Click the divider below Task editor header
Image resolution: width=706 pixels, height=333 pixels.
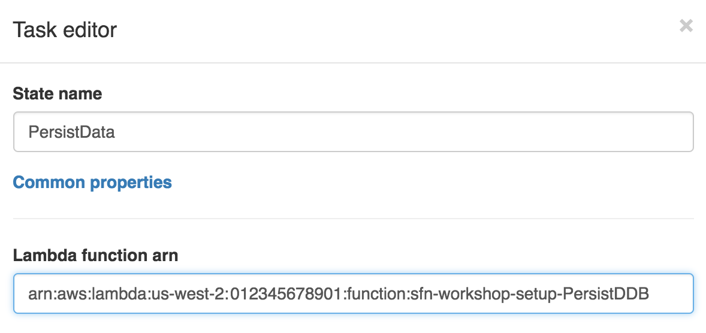pyautogui.click(x=353, y=62)
